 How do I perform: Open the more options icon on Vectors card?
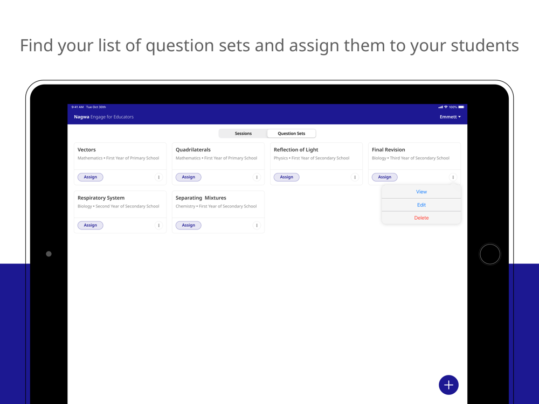point(158,177)
